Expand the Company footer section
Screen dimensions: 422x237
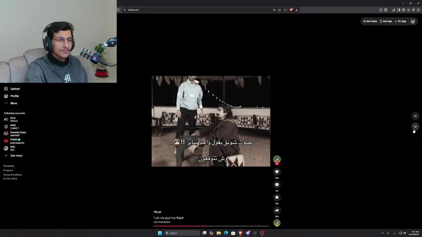[x=9, y=166]
